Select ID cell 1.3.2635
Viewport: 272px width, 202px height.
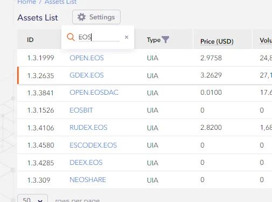(x=41, y=75)
